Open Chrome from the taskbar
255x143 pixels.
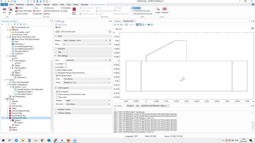point(42,140)
